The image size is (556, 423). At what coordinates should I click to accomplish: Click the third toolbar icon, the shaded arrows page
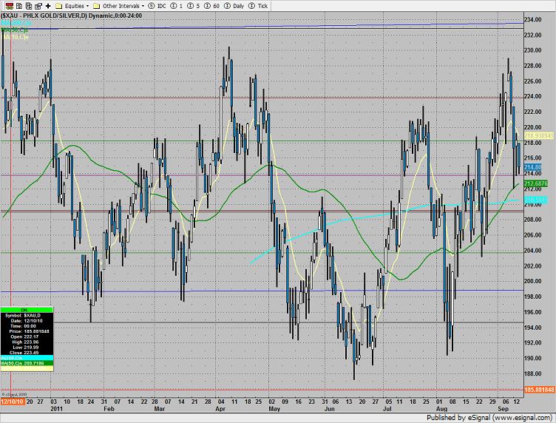tap(29, 6)
